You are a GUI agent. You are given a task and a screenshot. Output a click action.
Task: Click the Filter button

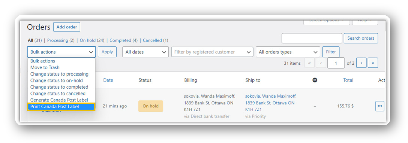[x=331, y=52]
